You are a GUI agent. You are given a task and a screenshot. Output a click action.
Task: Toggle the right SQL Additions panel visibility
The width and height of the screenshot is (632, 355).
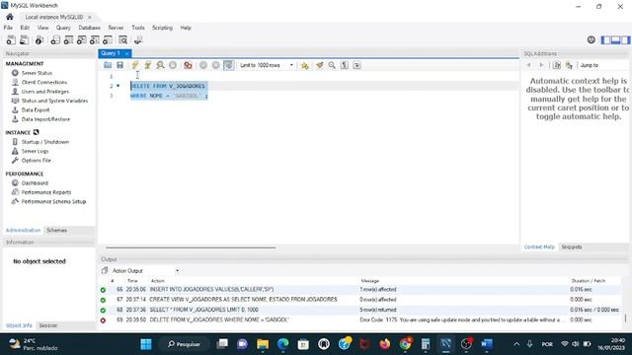point(625,39)
